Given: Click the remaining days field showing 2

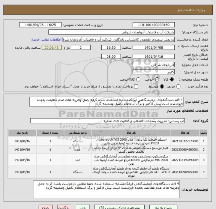Looking at the screenshot, I should 81,48.
